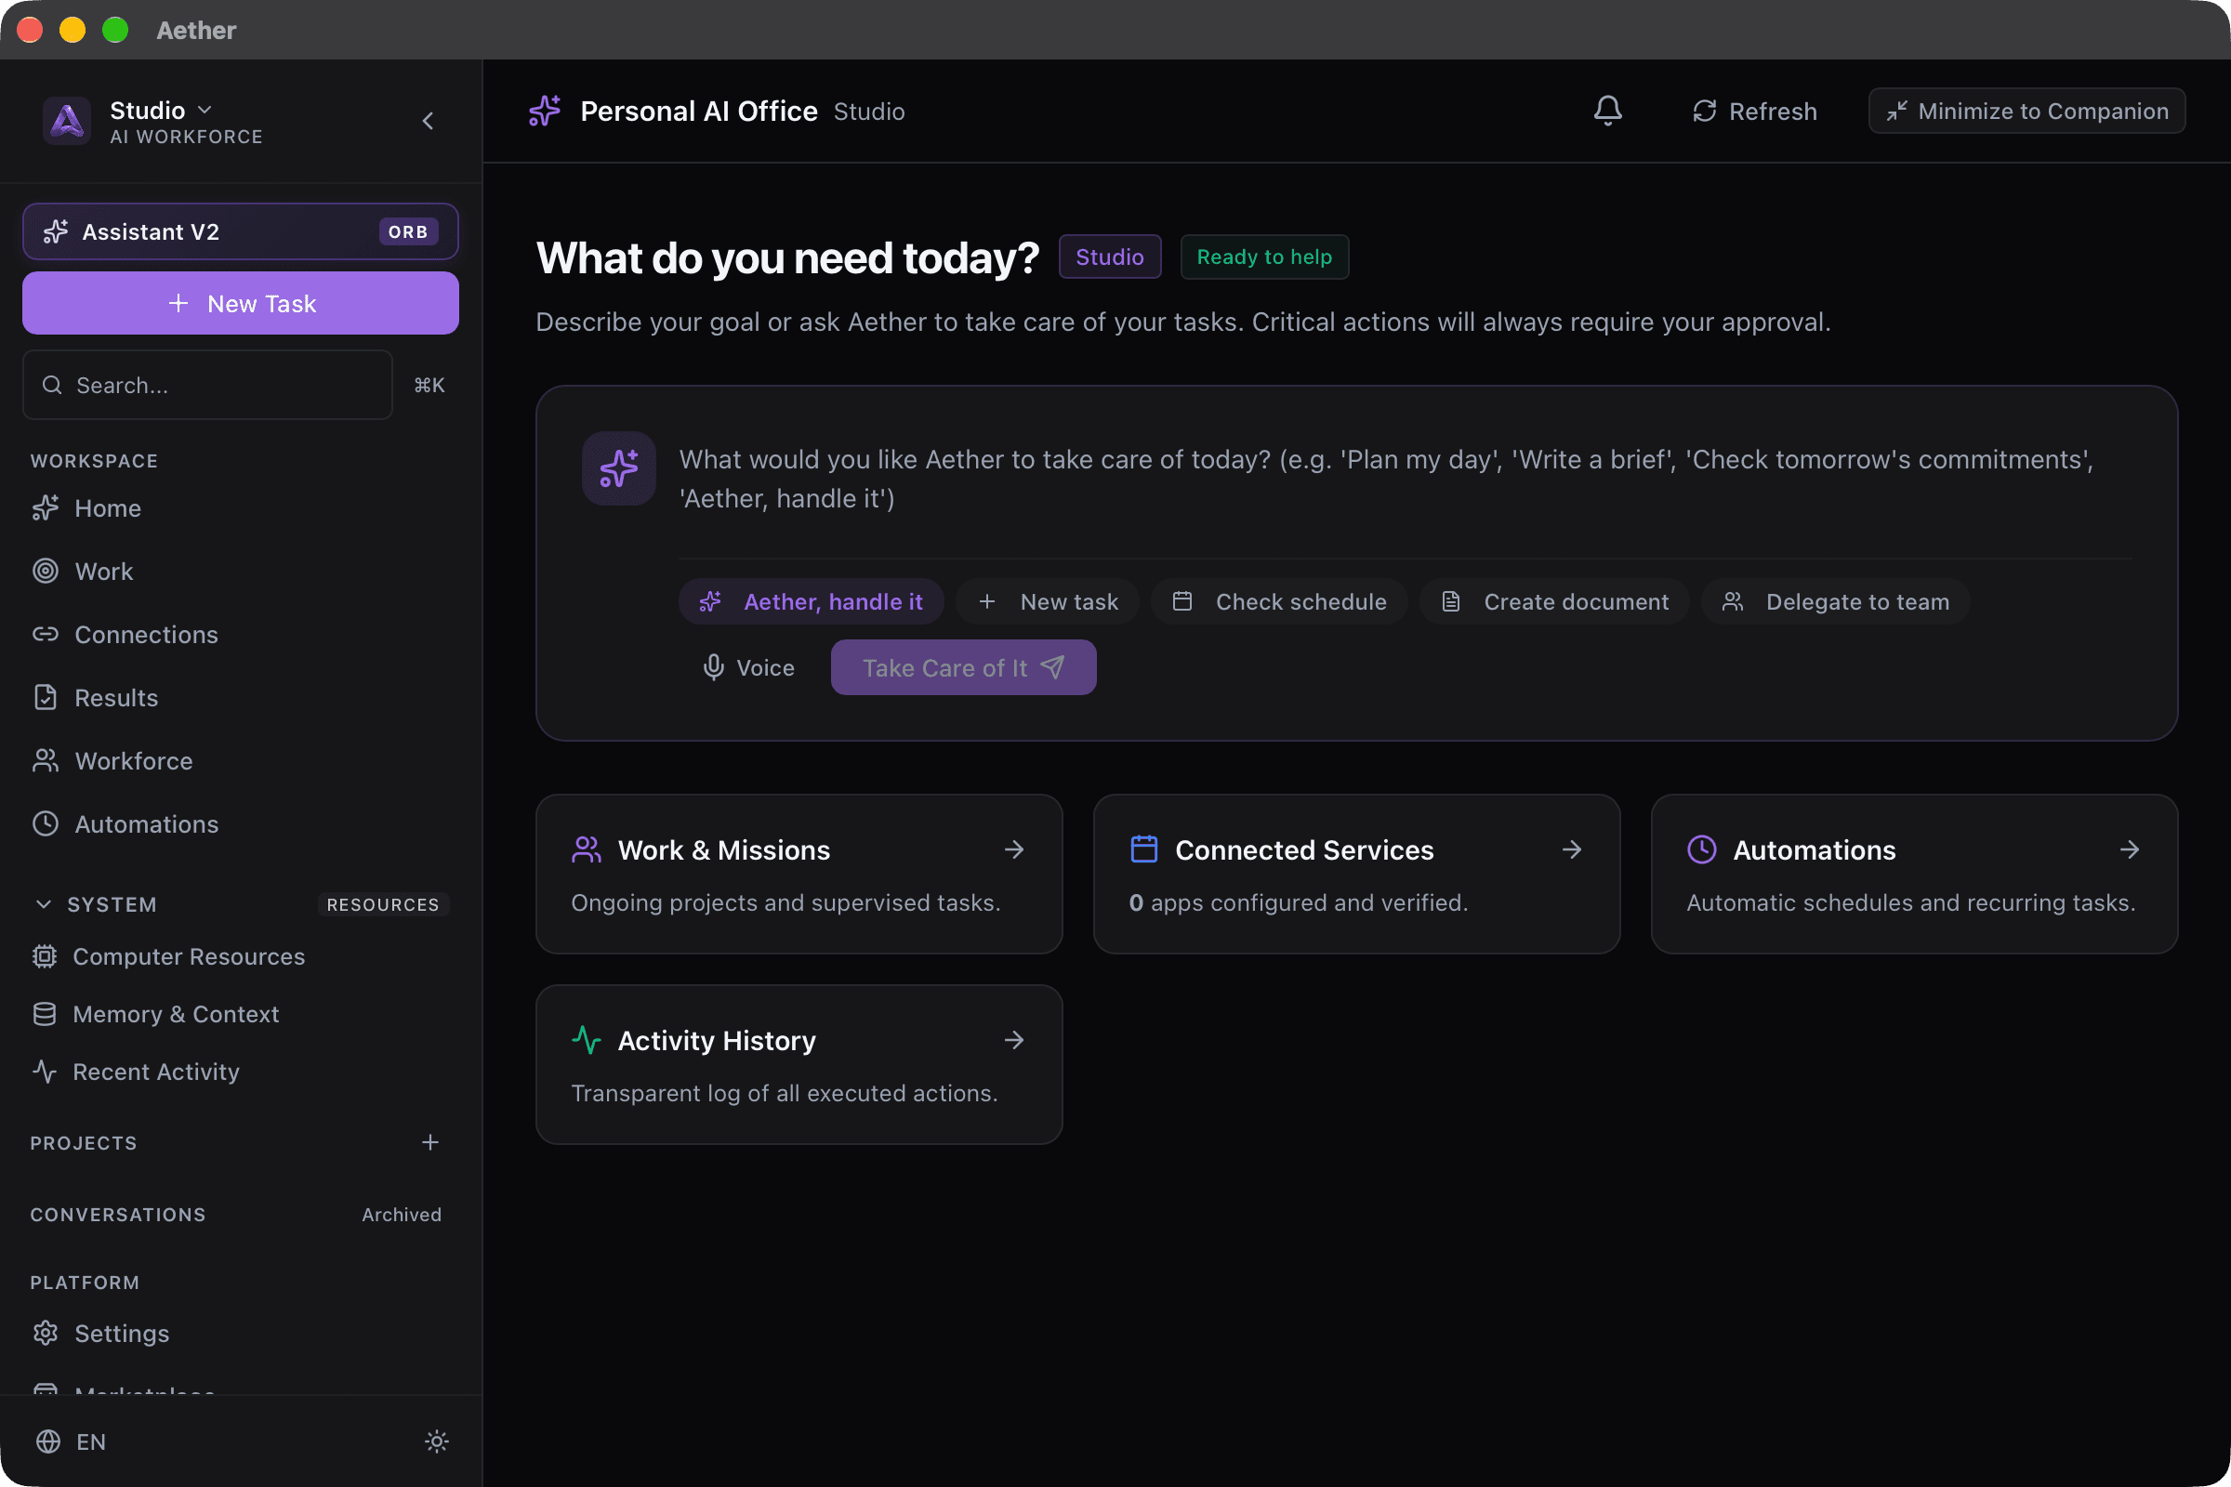Add a project with plus icon
The image size is (2231, 1487).
point(430,1143)
